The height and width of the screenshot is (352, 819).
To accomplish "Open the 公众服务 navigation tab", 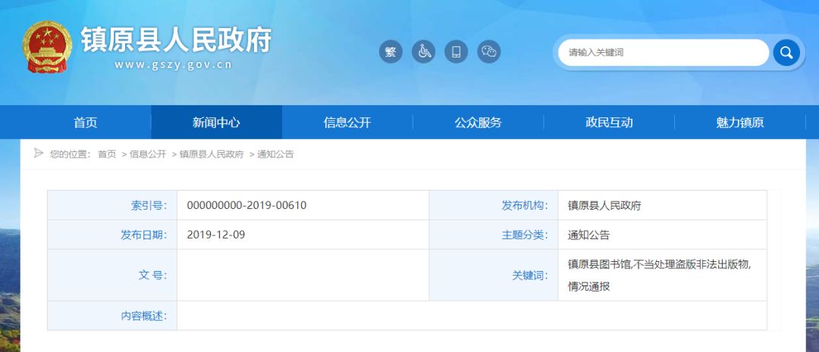I will 478,123.
